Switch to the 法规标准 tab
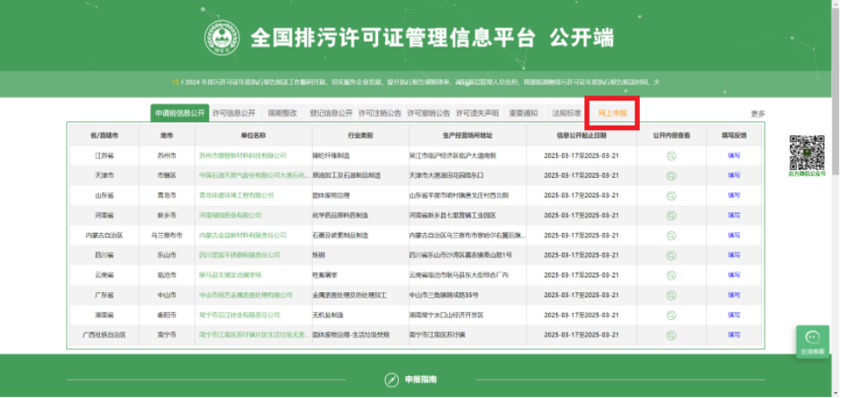Viewport: 841px width, 398px height. [566, 113]
